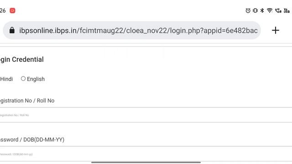The image size is (292, 164).
Task: Tap the padlock site security icon
Action: coord(12,30)
